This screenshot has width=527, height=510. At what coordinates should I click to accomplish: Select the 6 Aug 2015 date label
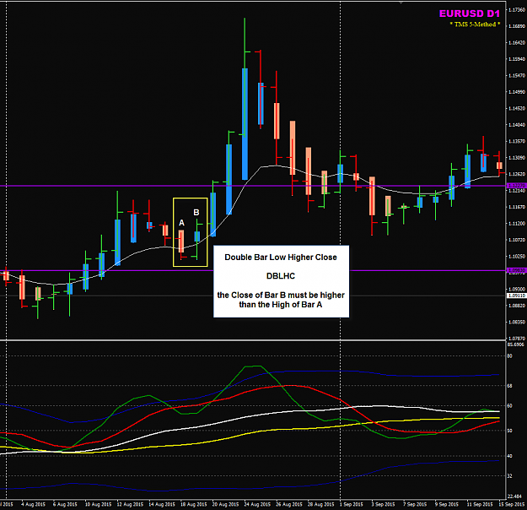tap(65, 504)
